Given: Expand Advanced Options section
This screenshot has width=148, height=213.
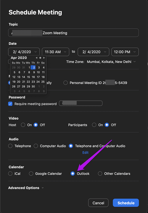Looking at the screenshot, I should 26,188.
